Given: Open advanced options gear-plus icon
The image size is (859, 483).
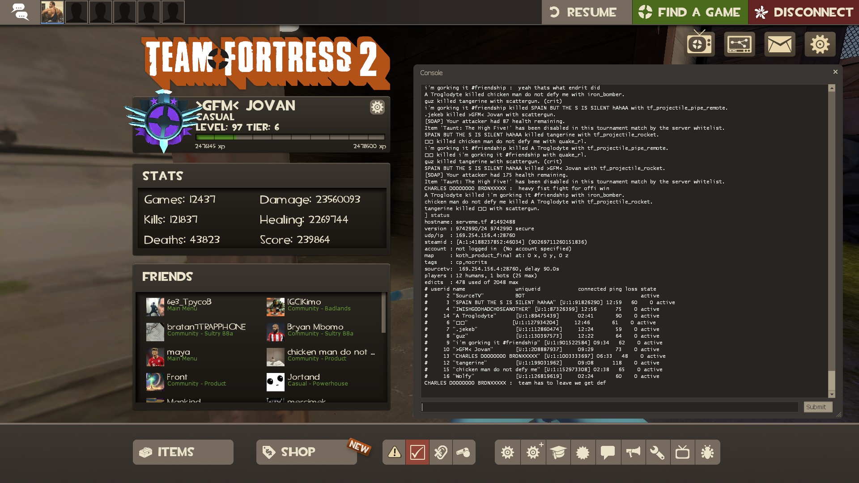Looking at the screenshot, I should coord(533,452).
